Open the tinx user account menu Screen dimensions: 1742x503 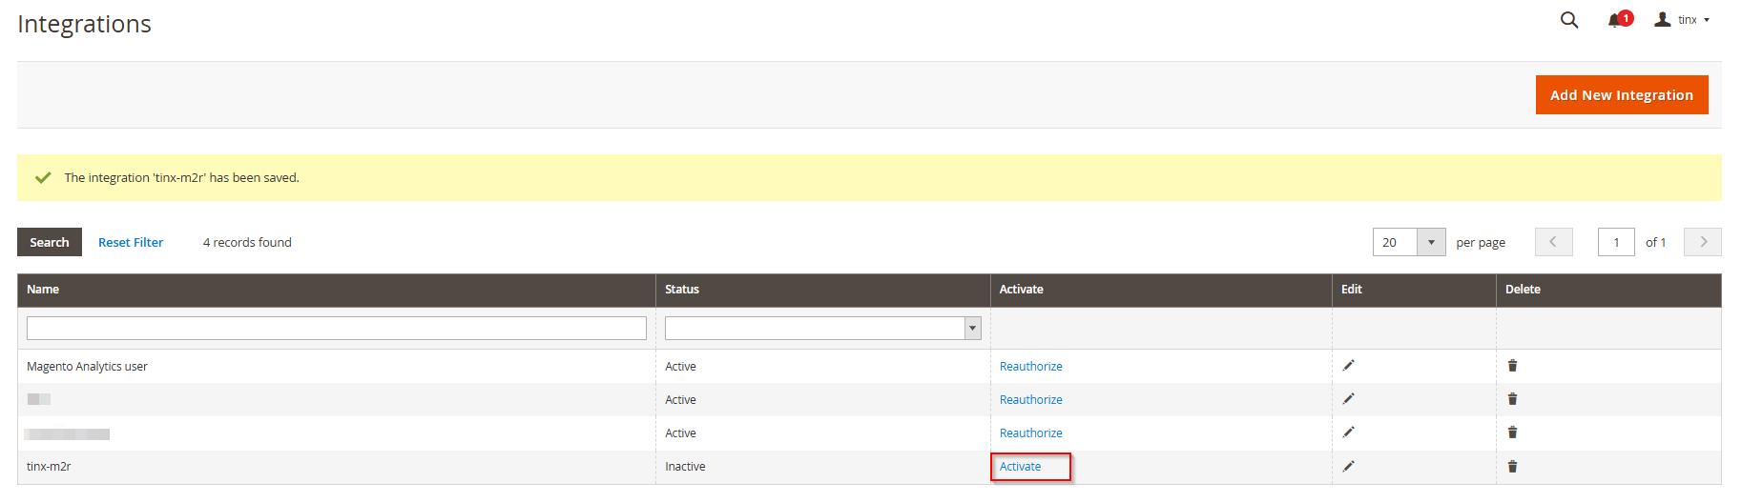pyautogui.click(x=1682, y=19)
